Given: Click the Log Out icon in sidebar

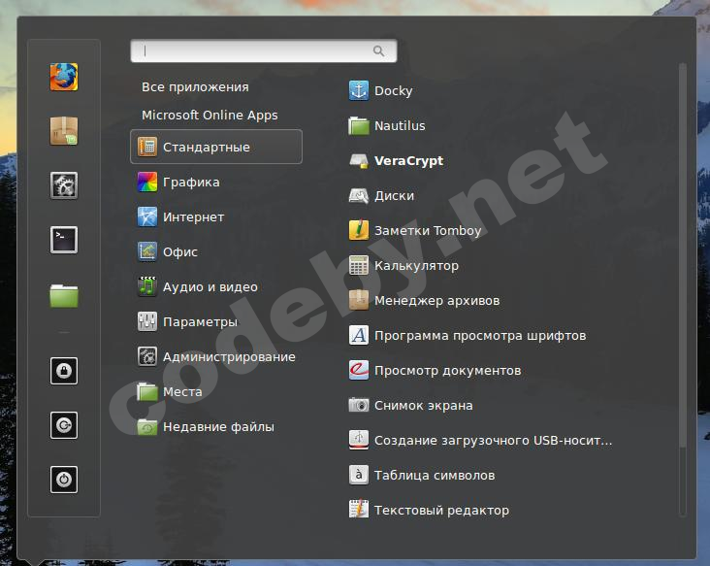Looking at the screenshot, I should coord(64,425).
